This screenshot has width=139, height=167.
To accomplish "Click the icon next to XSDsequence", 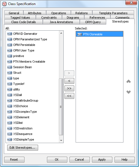I will coord(9,134).
